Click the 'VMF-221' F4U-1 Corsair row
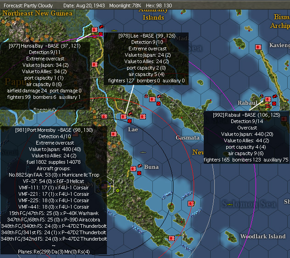290x258 pixels. 54,194
